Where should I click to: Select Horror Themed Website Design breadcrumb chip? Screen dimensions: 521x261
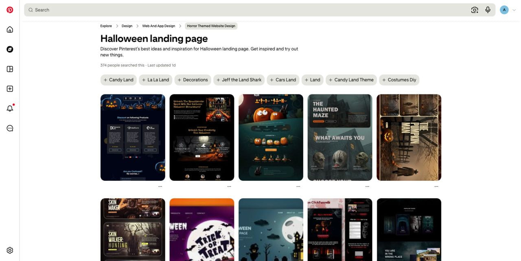(211, 26)
